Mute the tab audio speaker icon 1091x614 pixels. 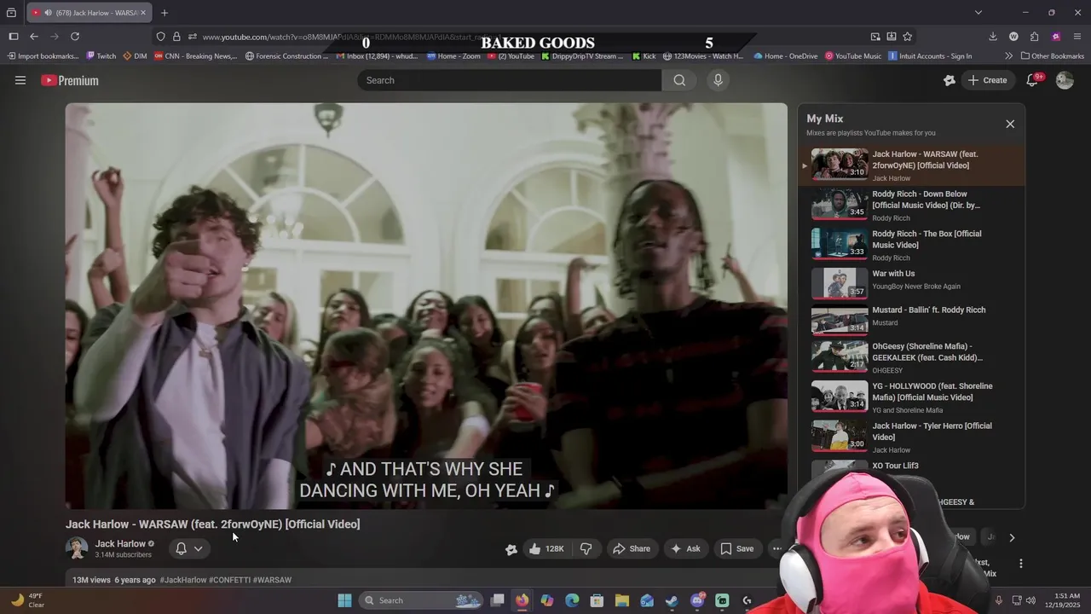[x=47, y=13]
